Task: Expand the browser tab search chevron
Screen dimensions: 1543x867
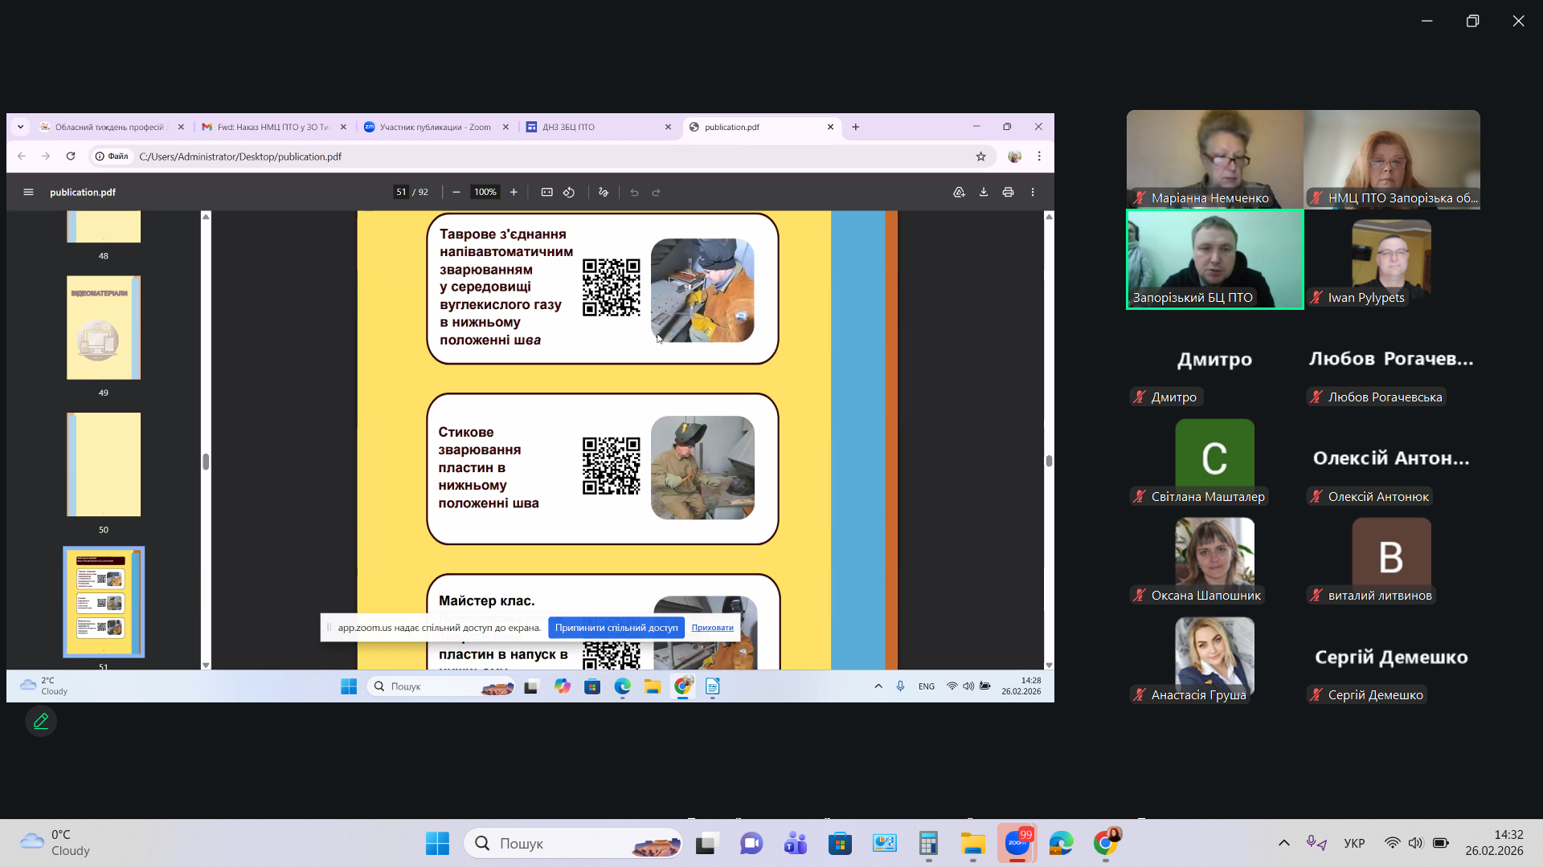Action: coord(20,127)
